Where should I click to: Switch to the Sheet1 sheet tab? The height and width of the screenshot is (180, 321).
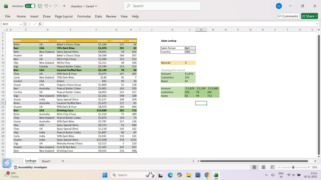(46, 161)
